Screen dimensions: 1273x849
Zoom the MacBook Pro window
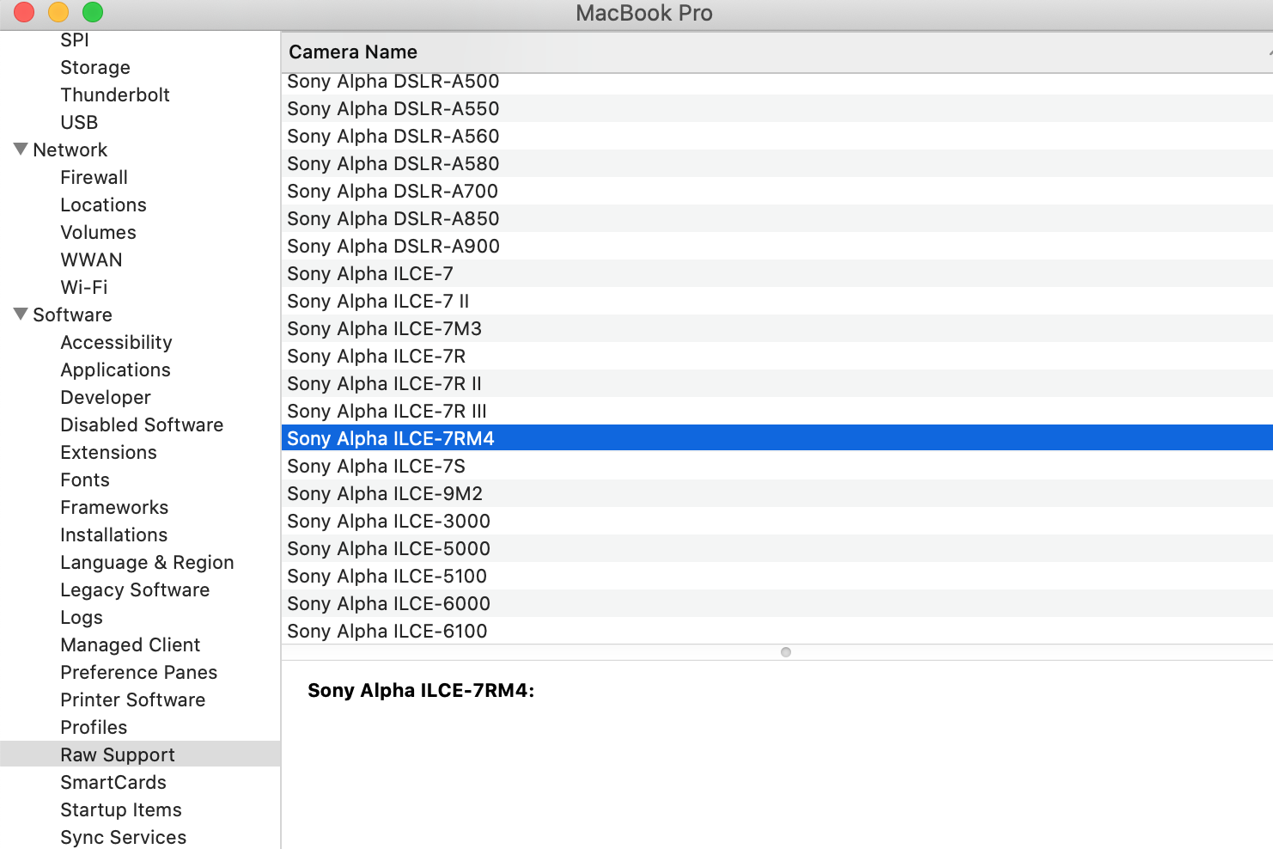(x=93, y=12)
